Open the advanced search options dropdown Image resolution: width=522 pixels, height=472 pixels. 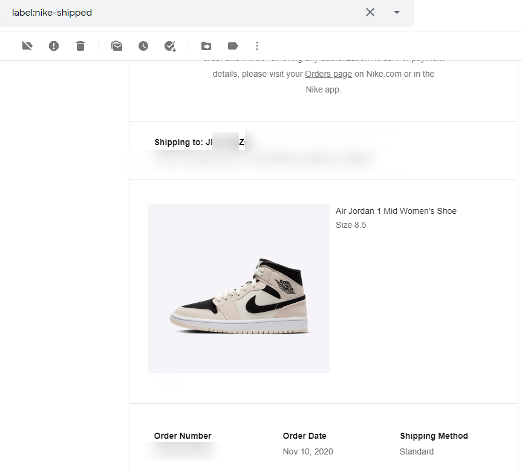coord(396,12)
